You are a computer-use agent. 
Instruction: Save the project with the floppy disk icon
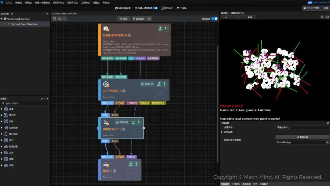tap(54, 19)
